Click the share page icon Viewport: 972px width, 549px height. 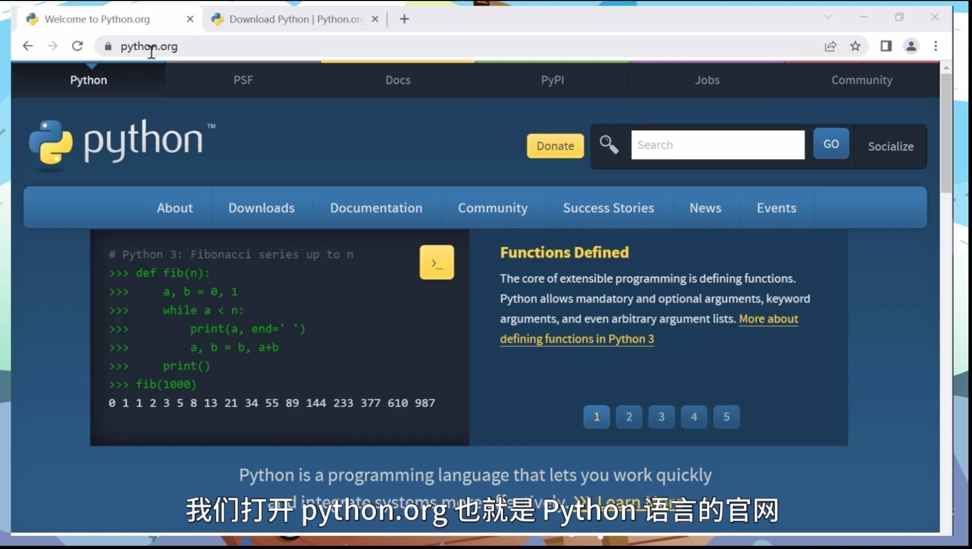pos(830,46)
